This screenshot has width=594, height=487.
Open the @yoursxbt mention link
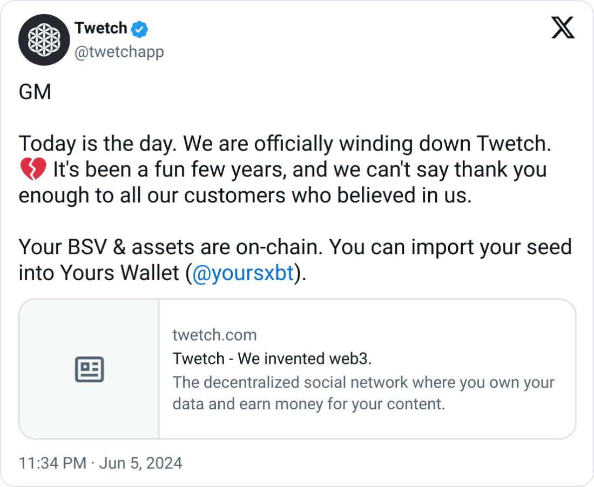(x=243, y=273)
